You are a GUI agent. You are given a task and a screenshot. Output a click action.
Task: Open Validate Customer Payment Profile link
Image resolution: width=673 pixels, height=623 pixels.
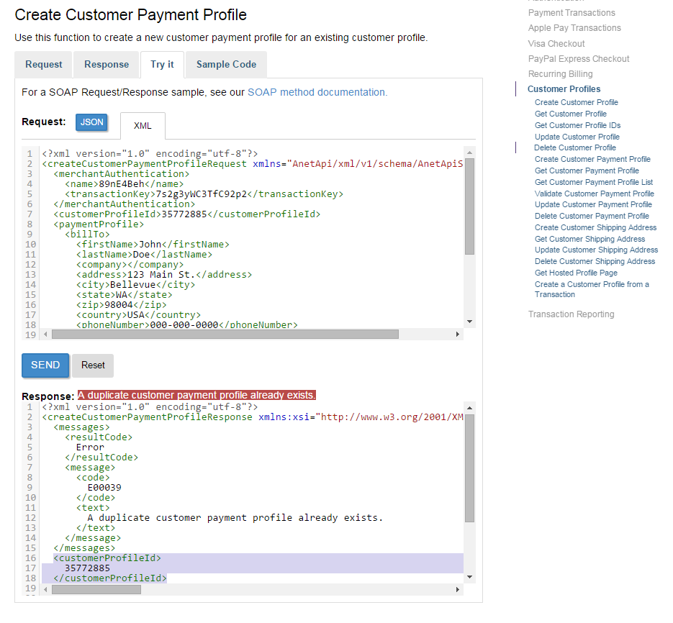594,194
